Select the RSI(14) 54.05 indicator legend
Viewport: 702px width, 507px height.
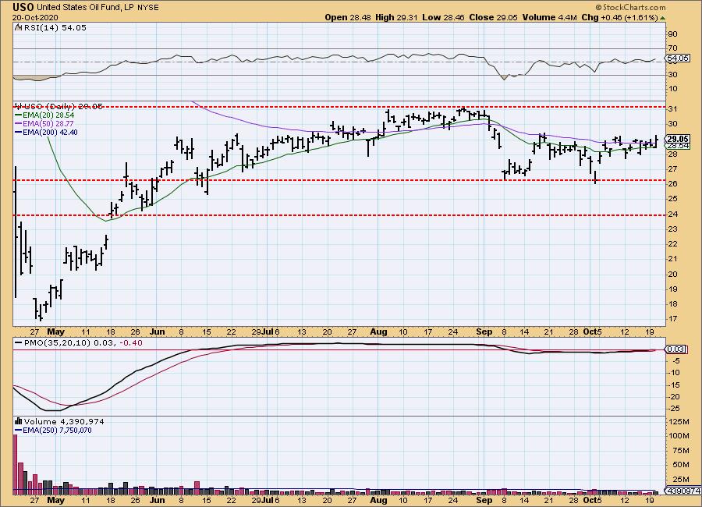(55, 27)
